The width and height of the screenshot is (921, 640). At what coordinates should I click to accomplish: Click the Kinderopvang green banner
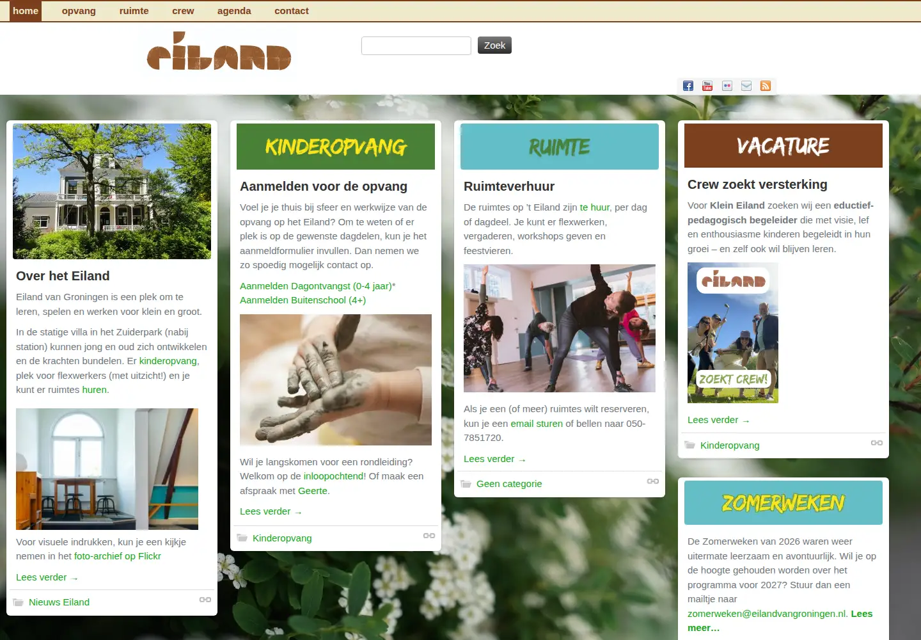tap(336, 147)
